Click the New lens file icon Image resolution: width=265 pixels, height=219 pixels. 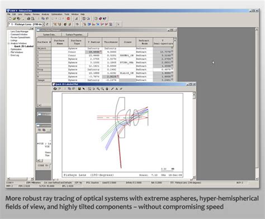pos(10,18)
